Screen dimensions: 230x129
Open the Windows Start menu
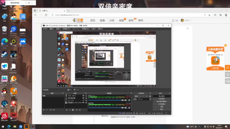[x=3, y=127]
